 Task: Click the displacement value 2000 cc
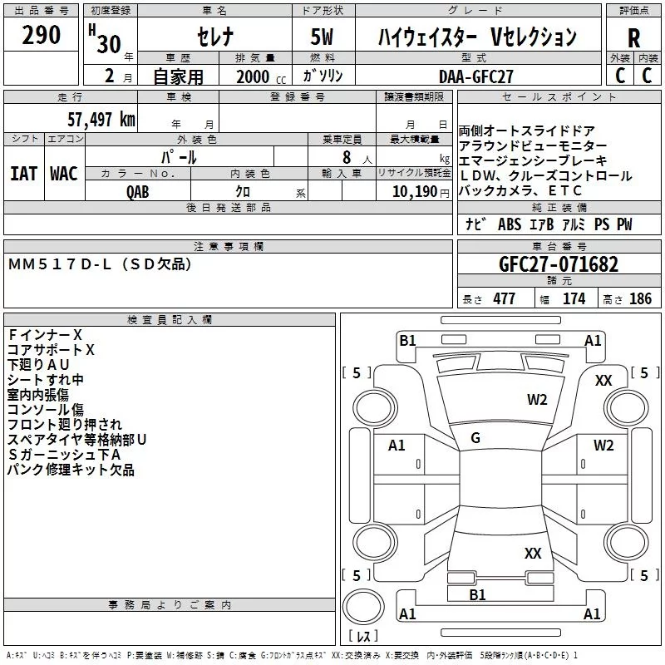coord(261,77)
